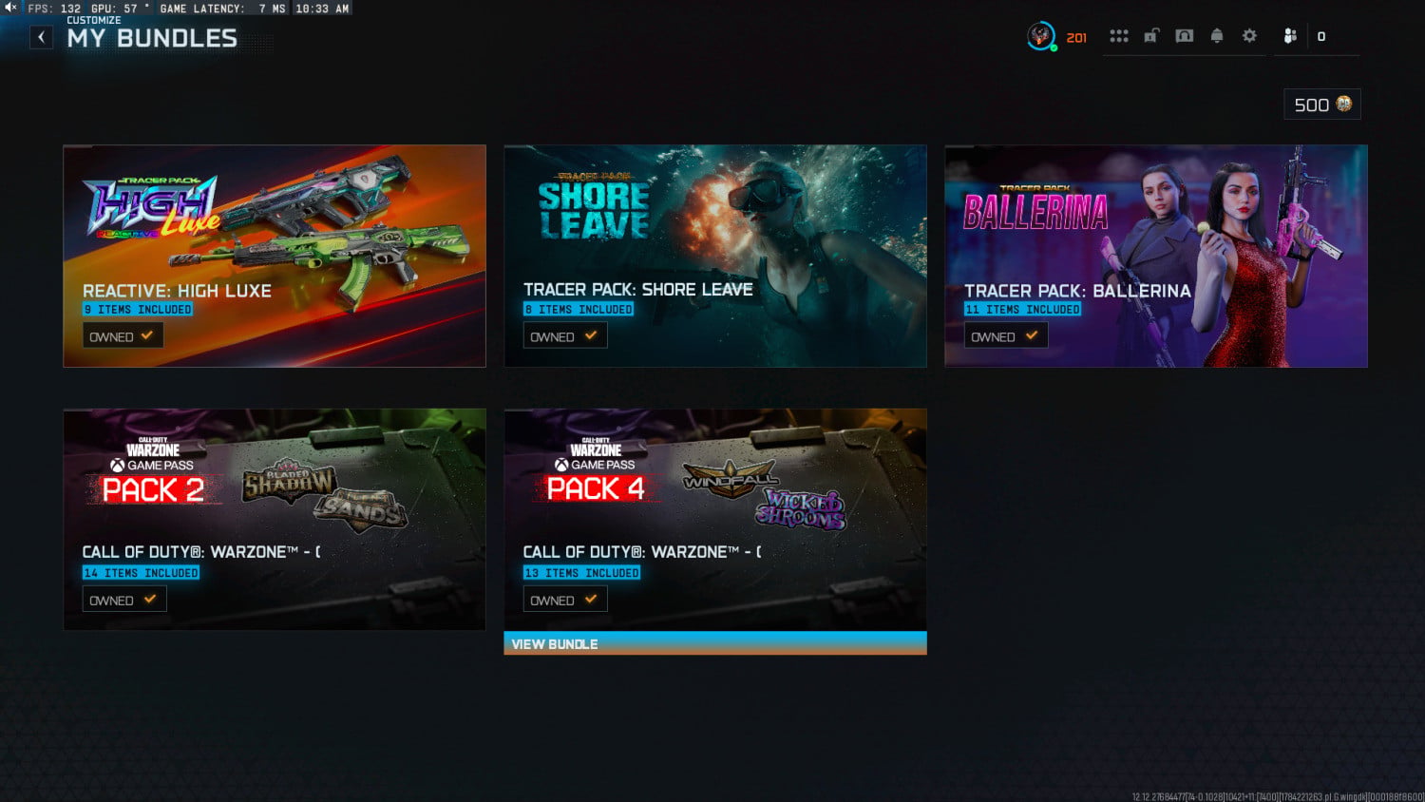This screenshot has height=802, width=1425.
Task: Click the PACK 4 logo text
Action: (x=596, y=488)
